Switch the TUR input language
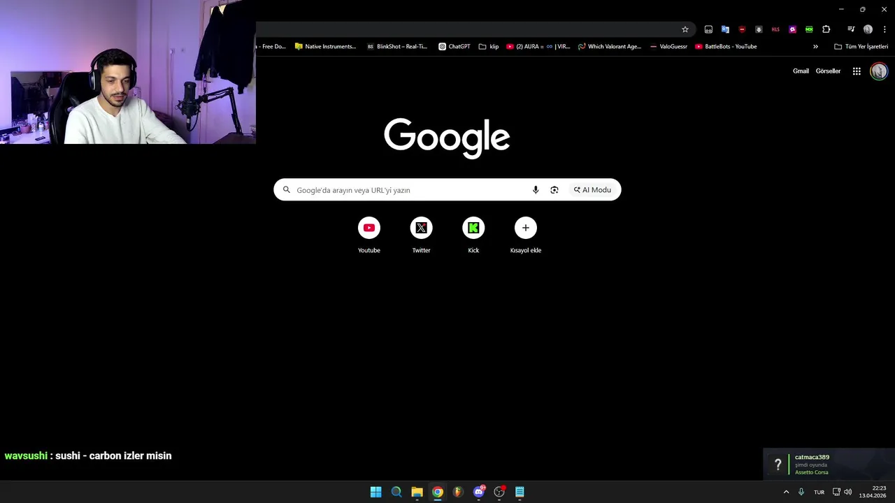Viewport: 895px width, 503px height. [819, 492]
